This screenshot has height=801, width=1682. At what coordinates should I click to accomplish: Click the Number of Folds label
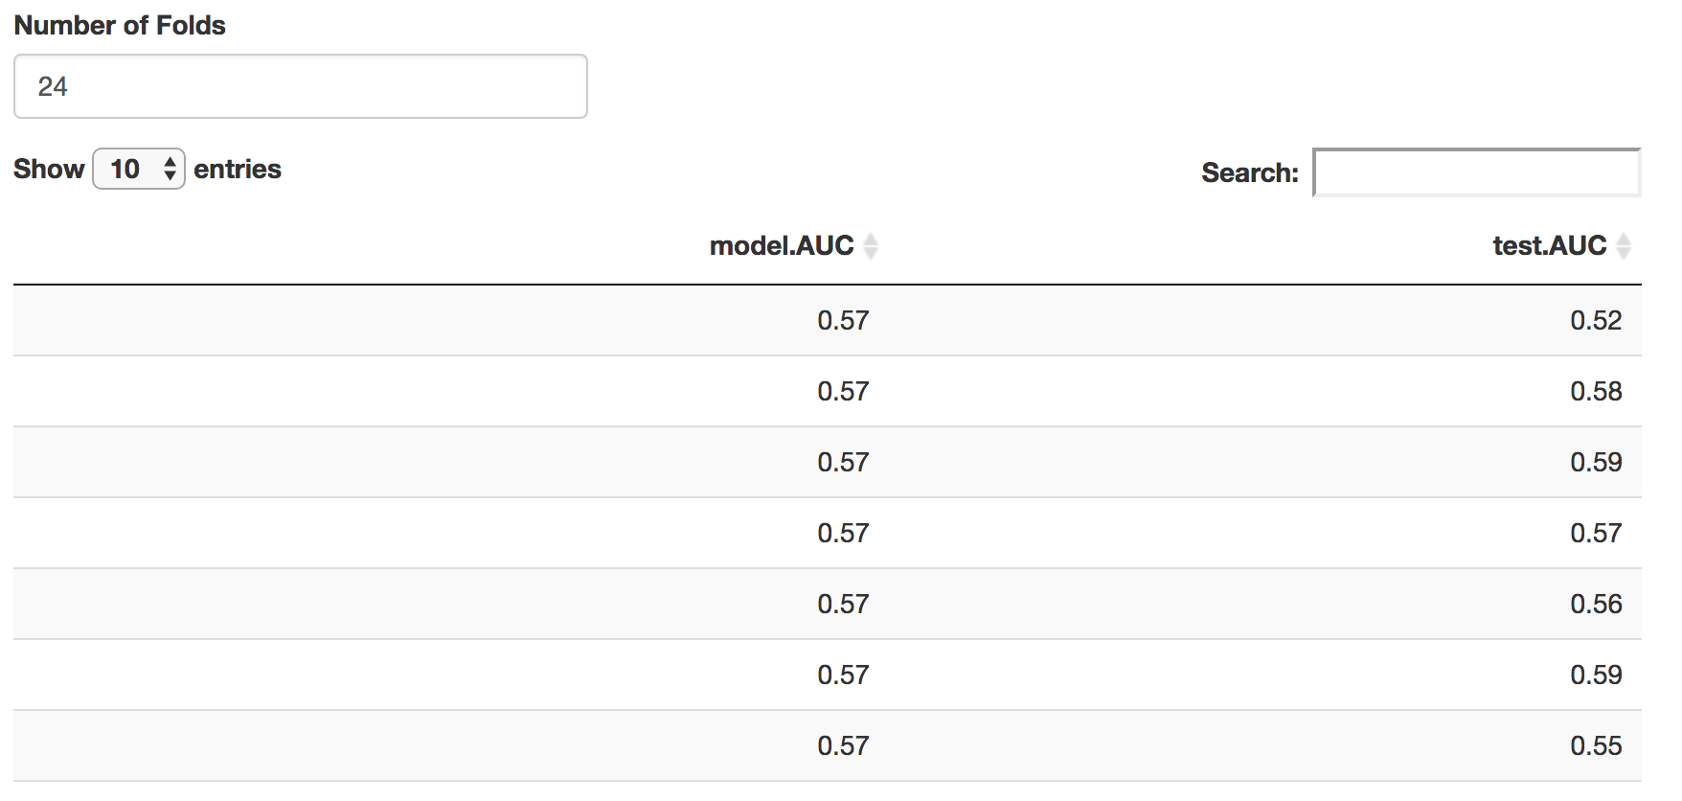[x=120, y=26]
